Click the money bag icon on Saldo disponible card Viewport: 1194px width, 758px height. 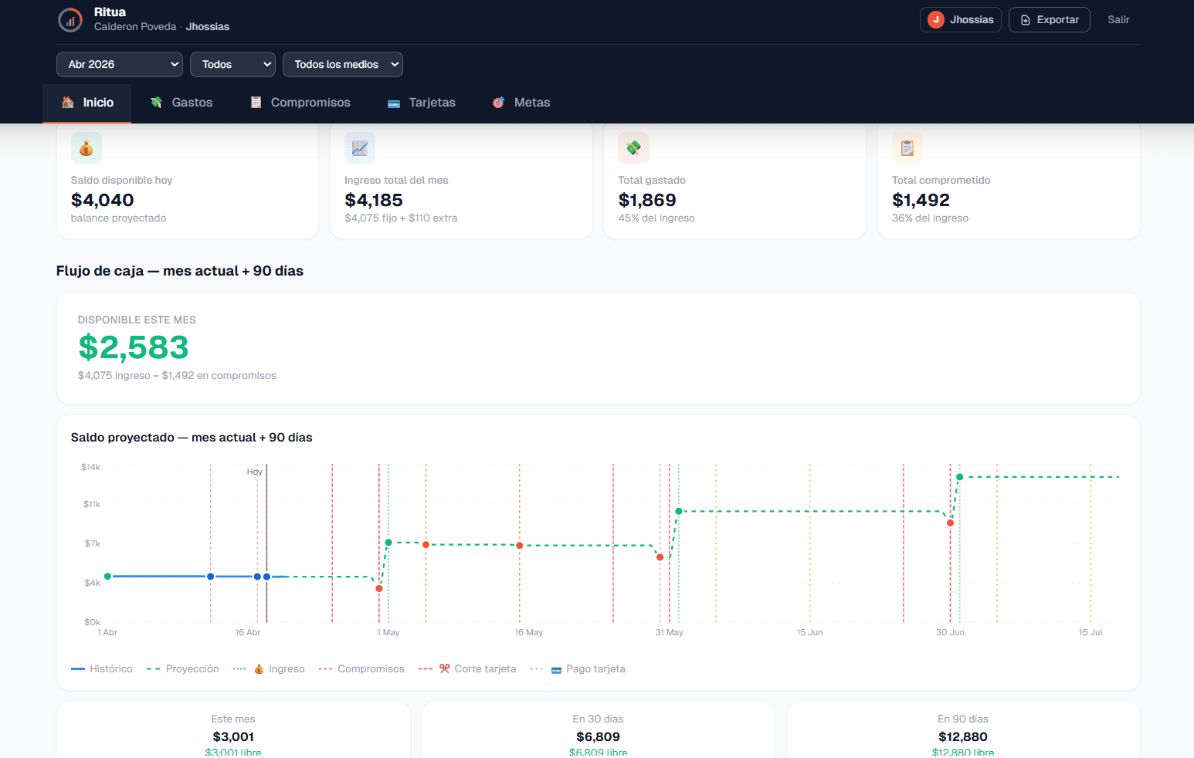pos(86,147)
